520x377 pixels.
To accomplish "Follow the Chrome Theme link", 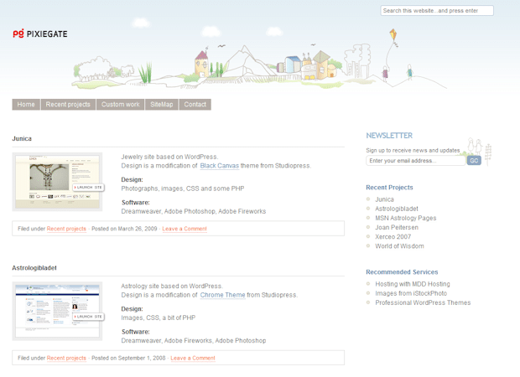I will [x=222, y=295].
